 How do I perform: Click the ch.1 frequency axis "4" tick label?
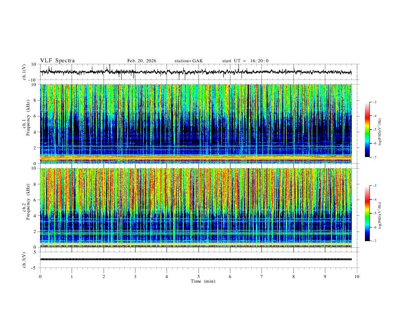[35, 132]
